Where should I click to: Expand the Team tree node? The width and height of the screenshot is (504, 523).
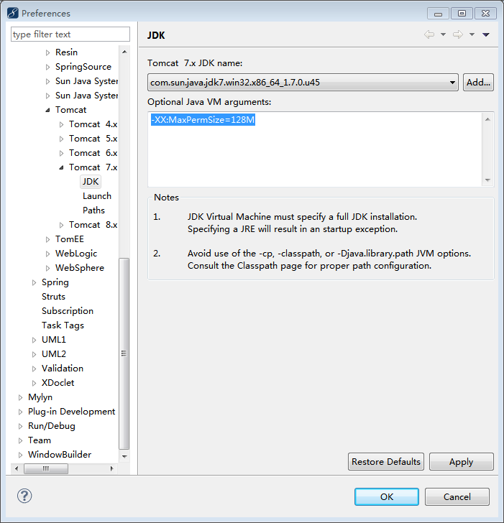tap(20, 440)
